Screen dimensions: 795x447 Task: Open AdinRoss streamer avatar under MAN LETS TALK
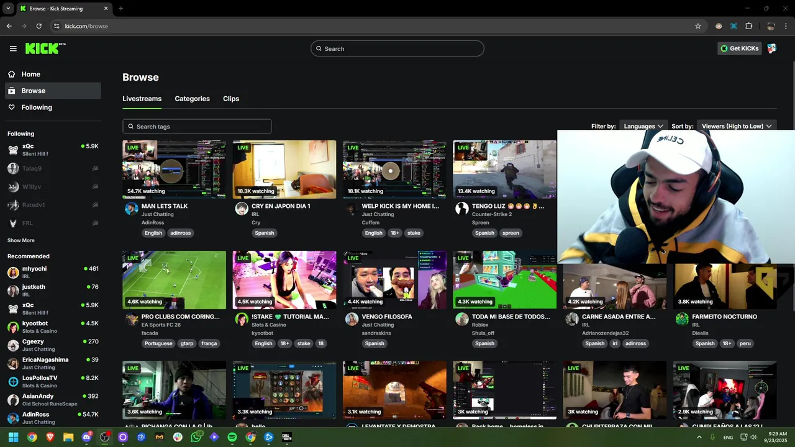pyautogui.click(x=131, y=209)
